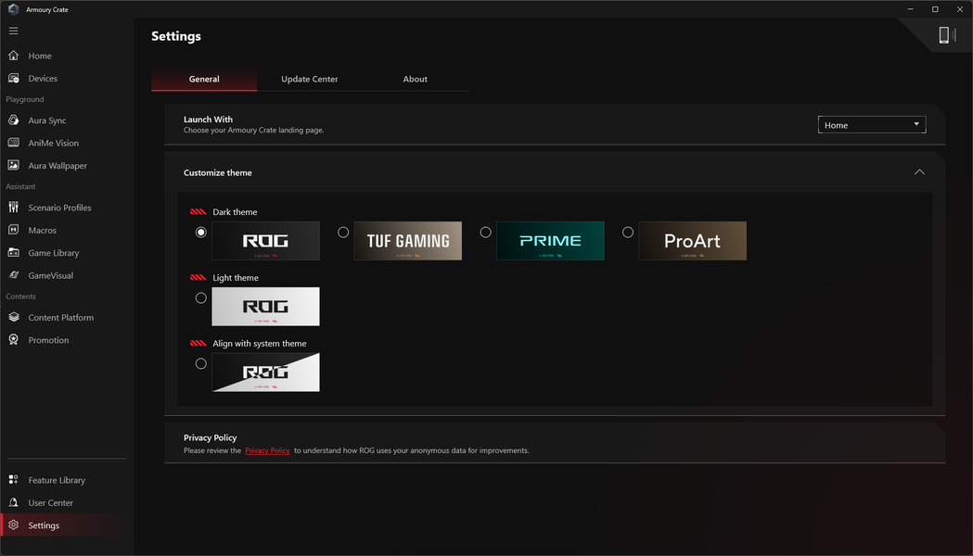Click the Armoury Crate logo in title bar
Viewport: 973px width, 556px height.
(13, 9)
